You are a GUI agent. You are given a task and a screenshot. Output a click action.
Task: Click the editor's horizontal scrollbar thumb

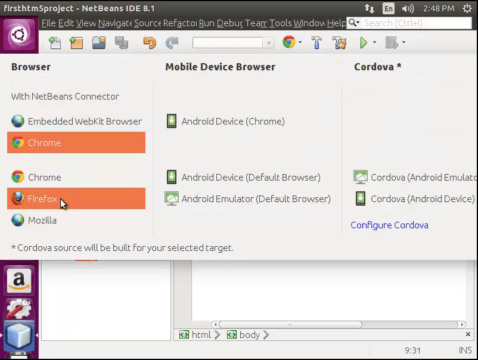[x=290, y=324]
